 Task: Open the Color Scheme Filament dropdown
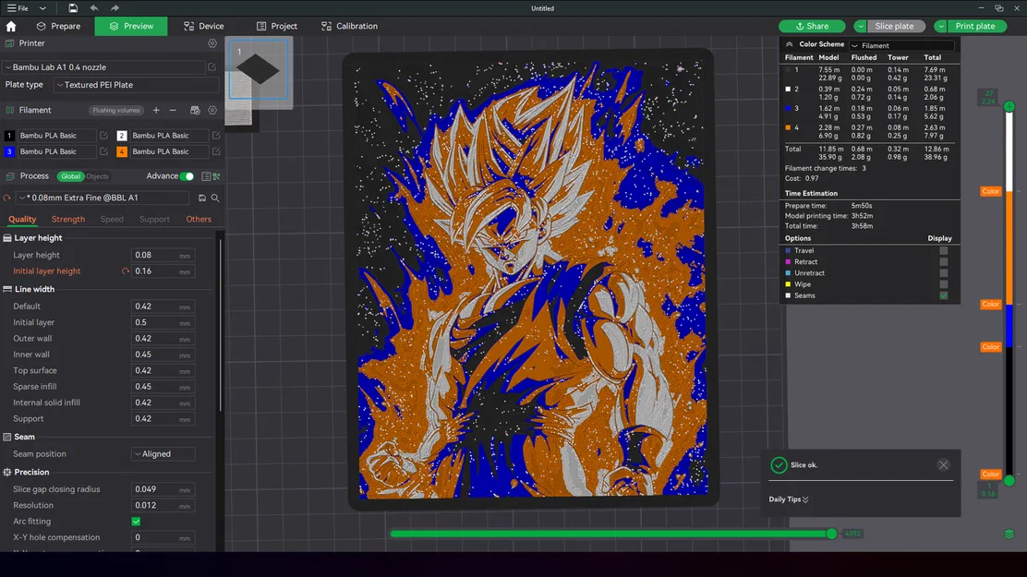(902, 45)
